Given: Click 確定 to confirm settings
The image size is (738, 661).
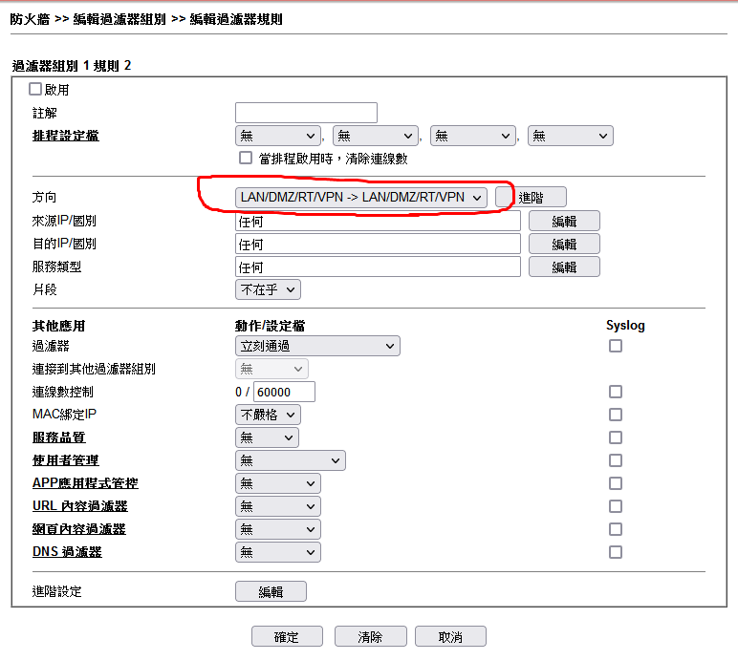Looking at the screenshot, I should [287, 637].
